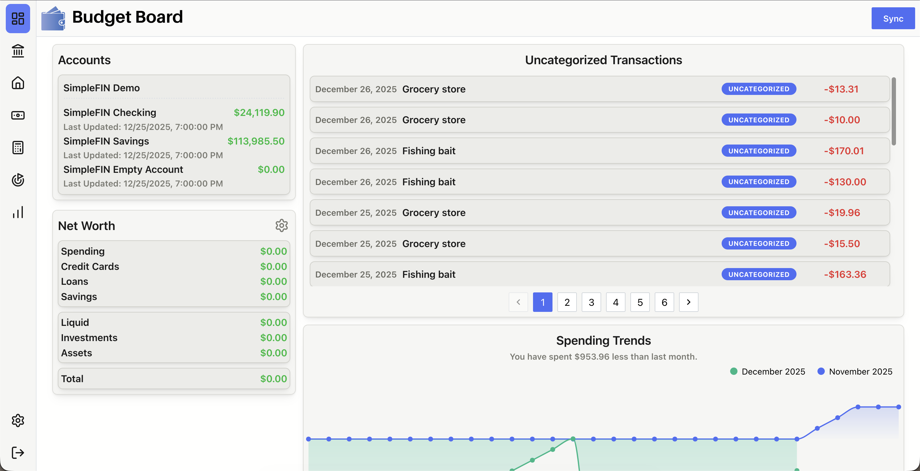Click the Loans net worth row
This screenshot has width=920, height=471.
(174, 281)
